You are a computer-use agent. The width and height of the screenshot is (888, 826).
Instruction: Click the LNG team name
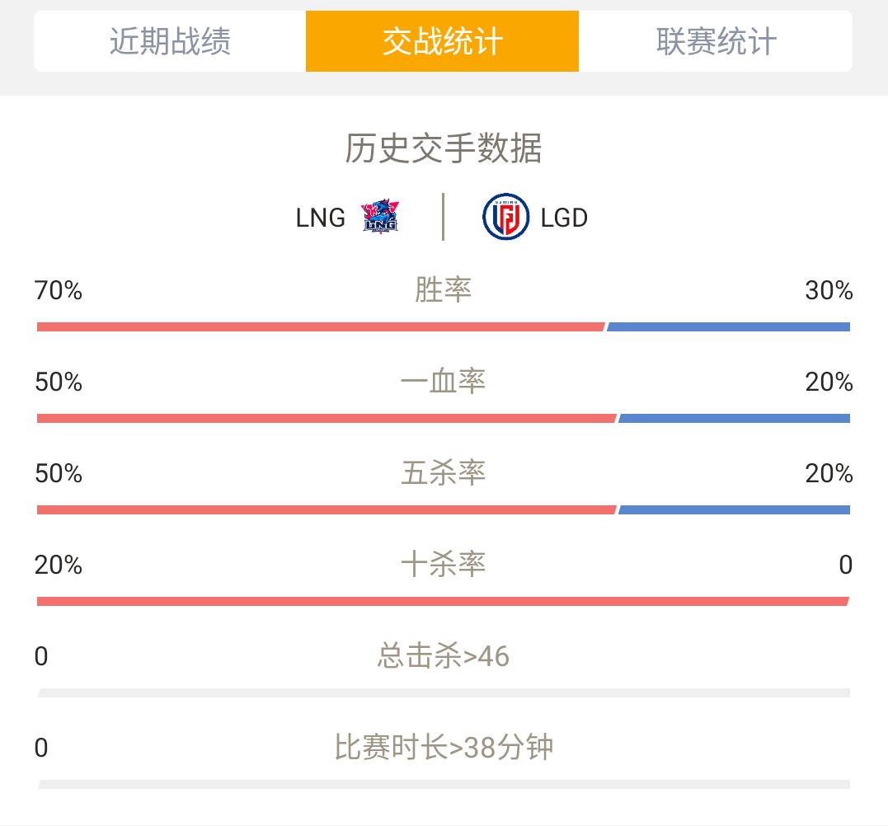(321, 218)
